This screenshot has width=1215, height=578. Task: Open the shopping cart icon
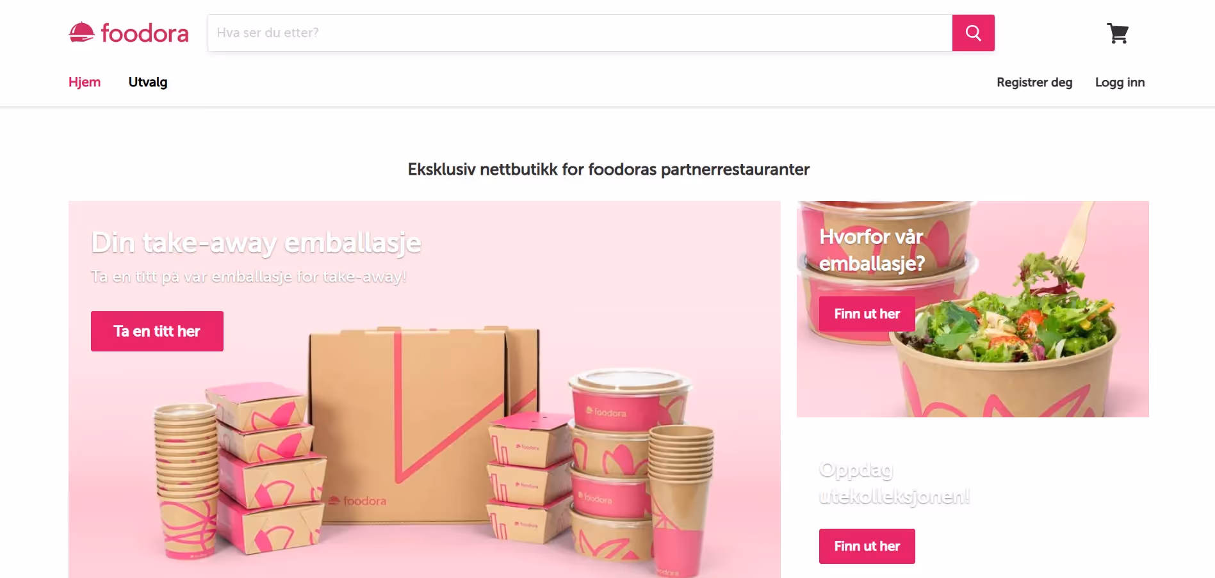[1118, 33]
